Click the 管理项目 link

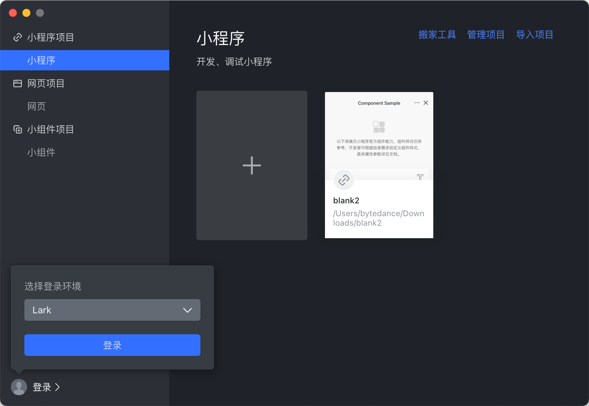486,35
